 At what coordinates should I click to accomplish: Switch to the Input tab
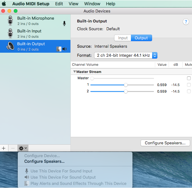click(x=123, y=38)
